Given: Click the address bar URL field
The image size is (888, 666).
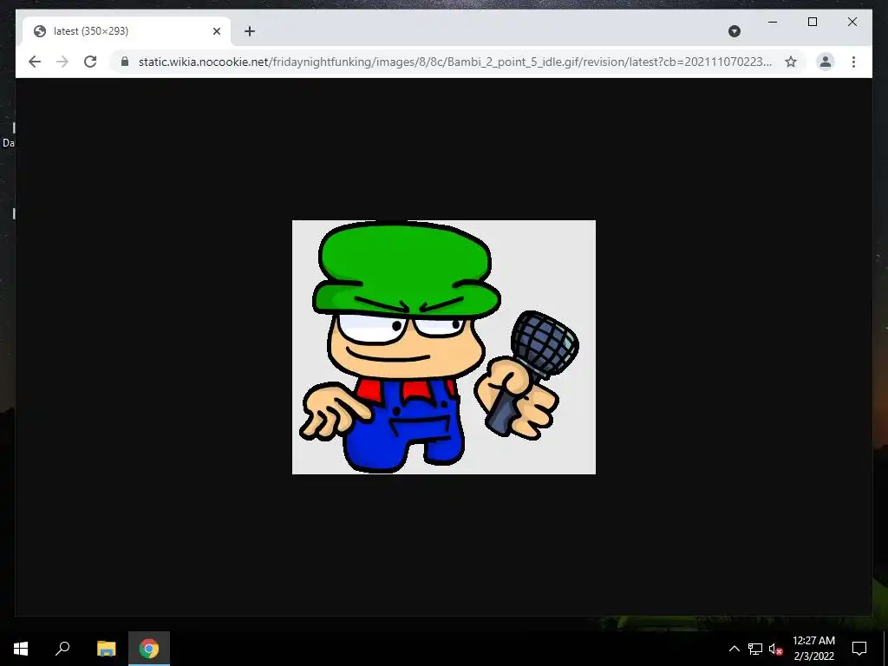Looking at the screenshot, I should [454, 62].
